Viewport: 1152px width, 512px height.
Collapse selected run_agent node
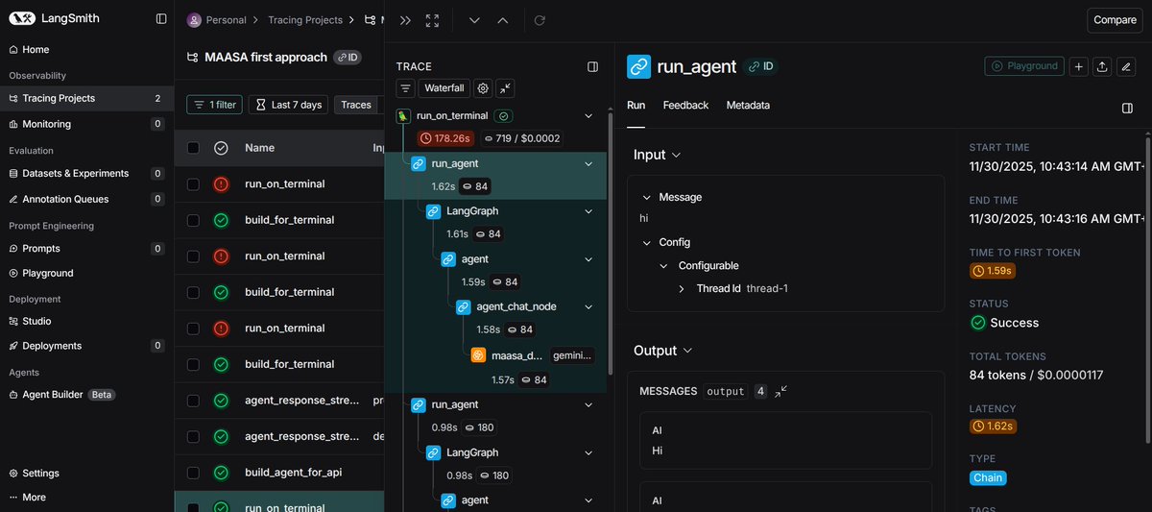pos(588,164)
